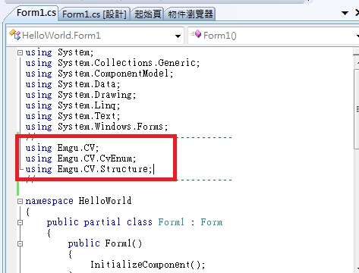Switch to the 物件瀏覽器 tab
This screenshot has height=273, width=359.
tap(191, 14)
